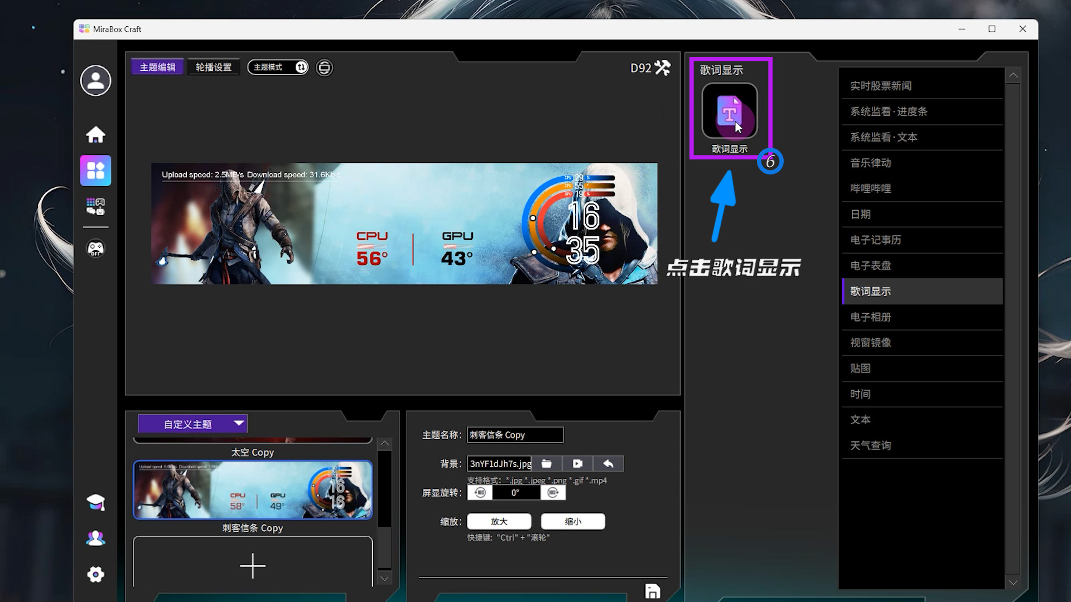Toggle the 主题模式 switch
Viewport: 1071px width, 602px height.
tap(278, 67)
